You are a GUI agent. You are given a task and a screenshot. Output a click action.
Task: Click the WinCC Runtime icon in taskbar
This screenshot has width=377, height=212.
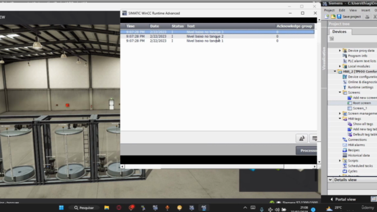[x=204, y=208]
